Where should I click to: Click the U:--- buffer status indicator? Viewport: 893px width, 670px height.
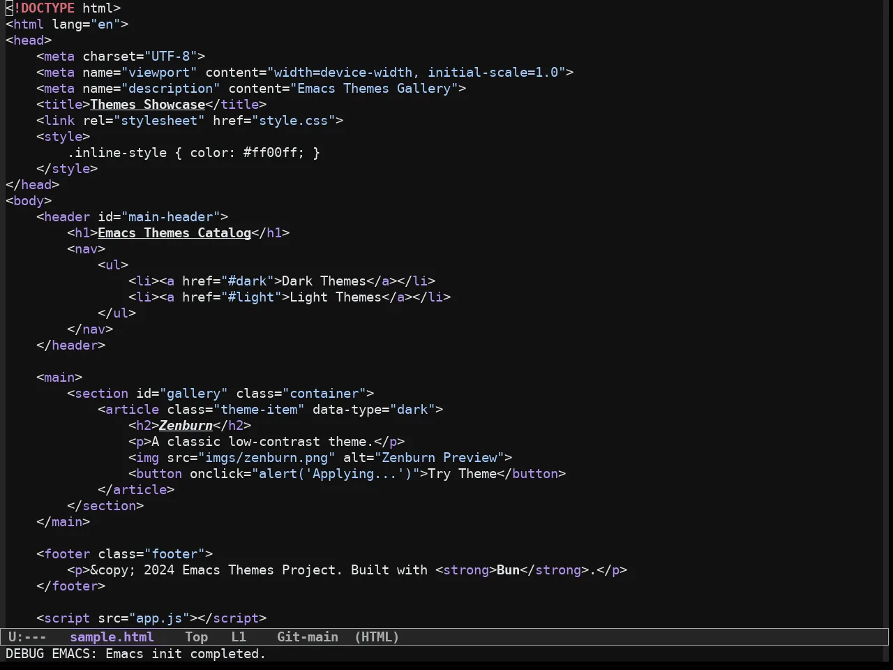[x=27, y=637]
